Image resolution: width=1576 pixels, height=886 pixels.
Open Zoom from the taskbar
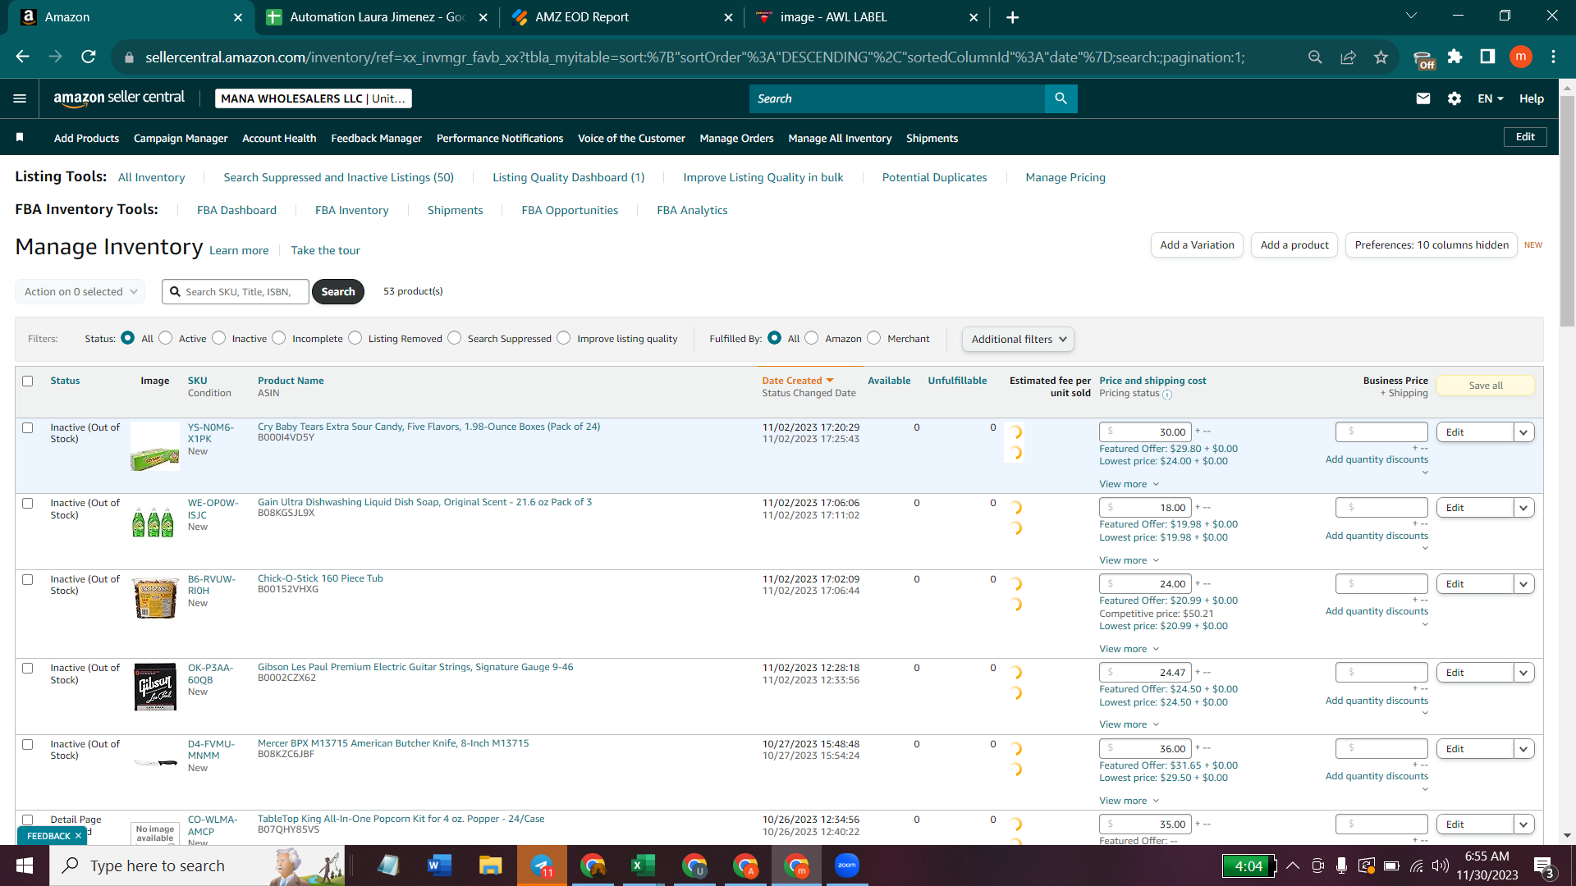pos(846,865)
